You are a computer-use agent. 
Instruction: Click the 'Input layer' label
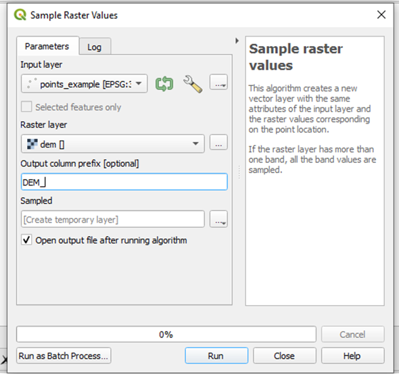41,65
